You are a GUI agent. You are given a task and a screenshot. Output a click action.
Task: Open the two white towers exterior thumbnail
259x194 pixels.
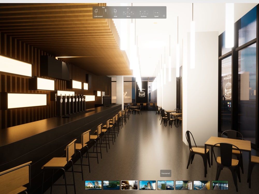point(93,185)
